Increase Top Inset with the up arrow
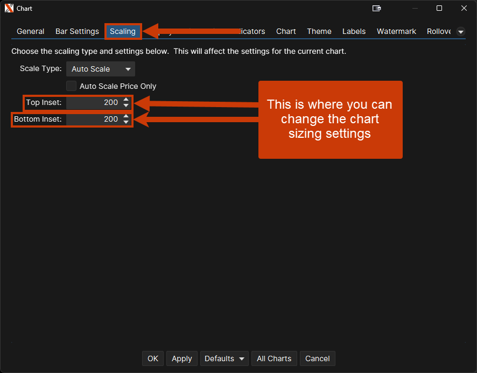 tap(126, 100)
